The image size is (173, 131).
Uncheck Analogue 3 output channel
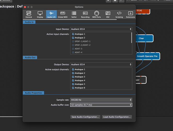(x=73, y=77)
